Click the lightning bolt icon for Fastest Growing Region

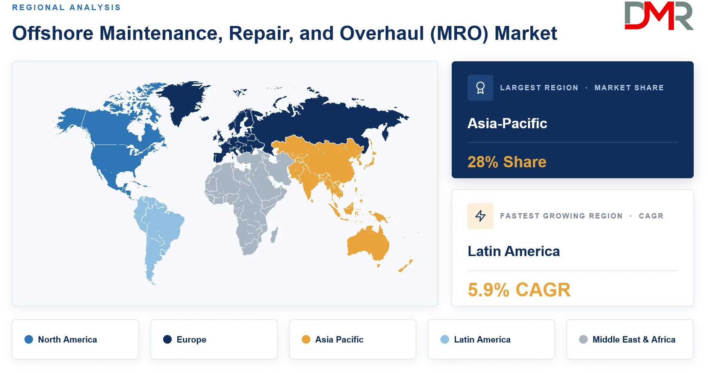click(x=480, y=216)
